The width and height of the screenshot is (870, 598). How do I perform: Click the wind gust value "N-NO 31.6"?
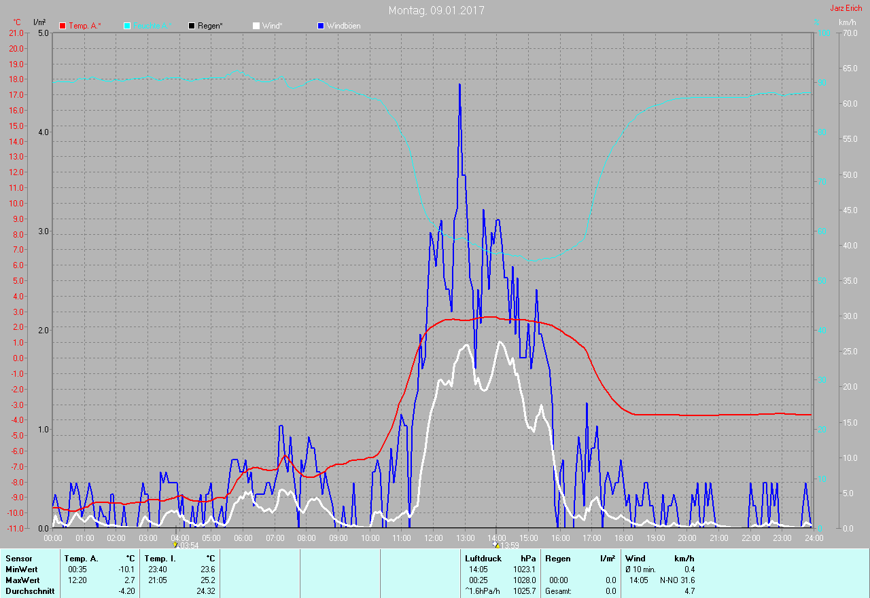[677, 580]
